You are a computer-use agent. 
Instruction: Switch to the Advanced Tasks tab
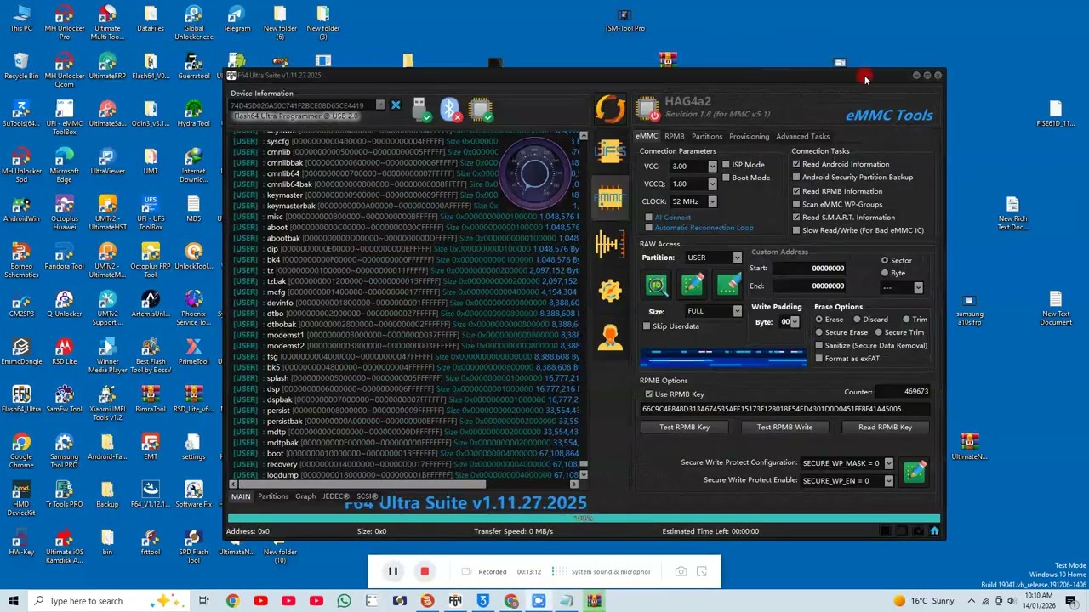click(802, 136)
